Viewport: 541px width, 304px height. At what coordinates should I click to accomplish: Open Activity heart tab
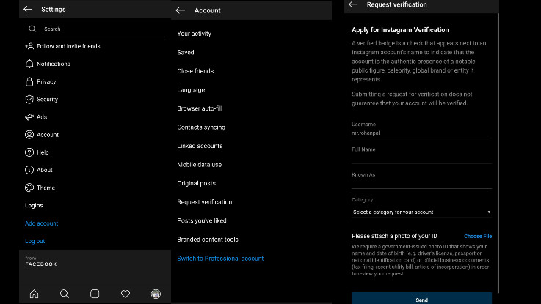pos(126,294)
